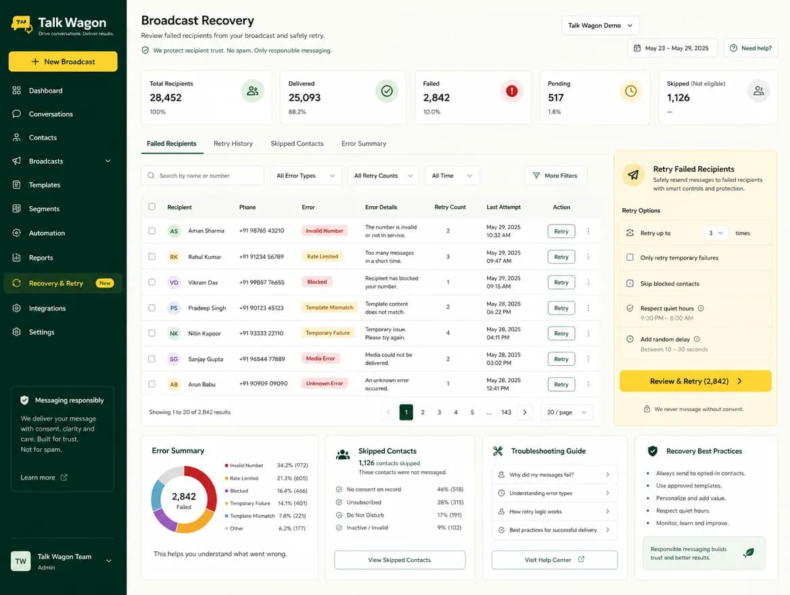This screenshot has height=595, width=790.
Task: Click the Pending clock icon
Action: (631, 91)
